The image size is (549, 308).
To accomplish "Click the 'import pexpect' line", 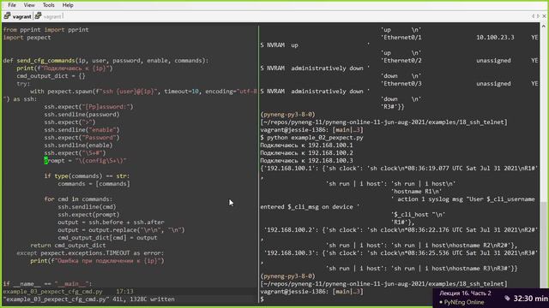I will [27, 38].
